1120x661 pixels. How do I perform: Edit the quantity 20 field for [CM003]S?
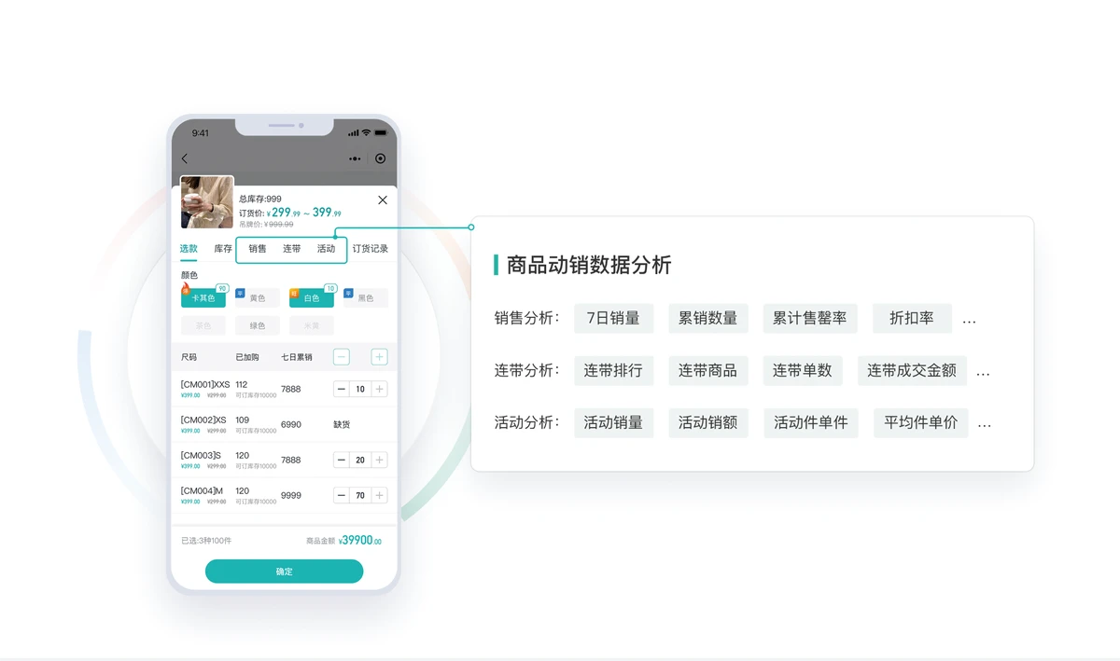[360, 460]
